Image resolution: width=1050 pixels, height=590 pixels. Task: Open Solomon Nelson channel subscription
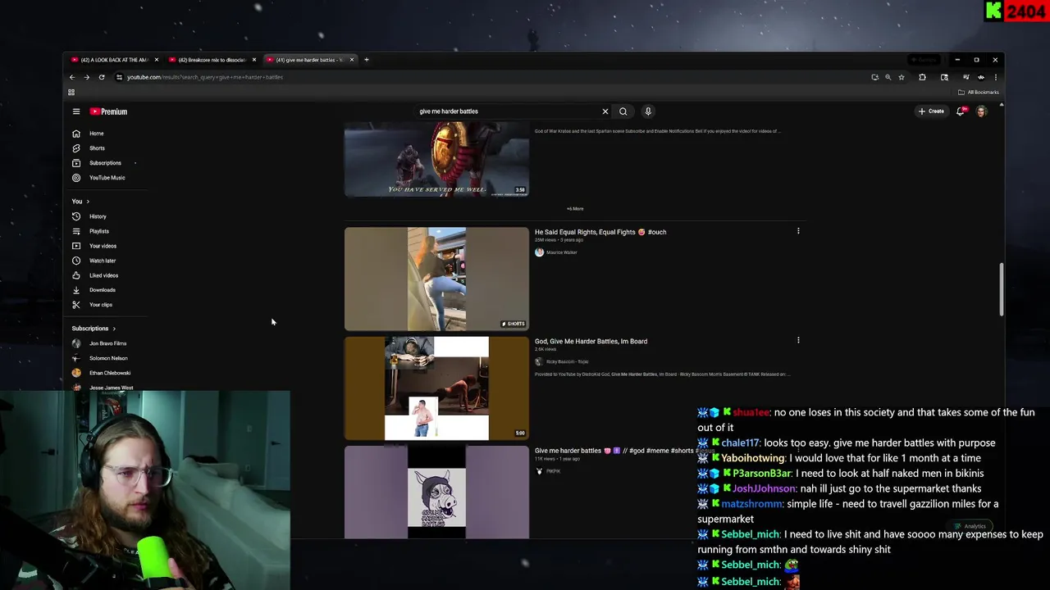tap(107, 358)
